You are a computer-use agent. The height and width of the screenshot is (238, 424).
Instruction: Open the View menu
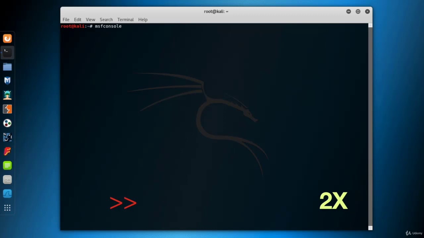[90, 20]
